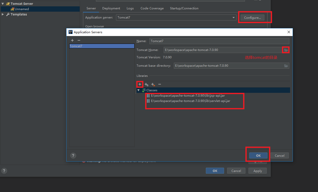This screenshot has width=318, height=192.
Task: Add a new library class with plus icon
Action: [x=140, y=84]
